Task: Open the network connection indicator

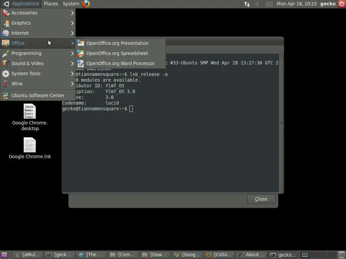Action: pos(247,4)
